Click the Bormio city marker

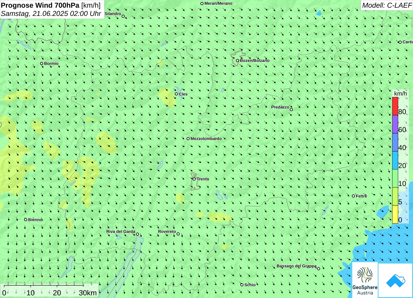click(x=42, y=64)
